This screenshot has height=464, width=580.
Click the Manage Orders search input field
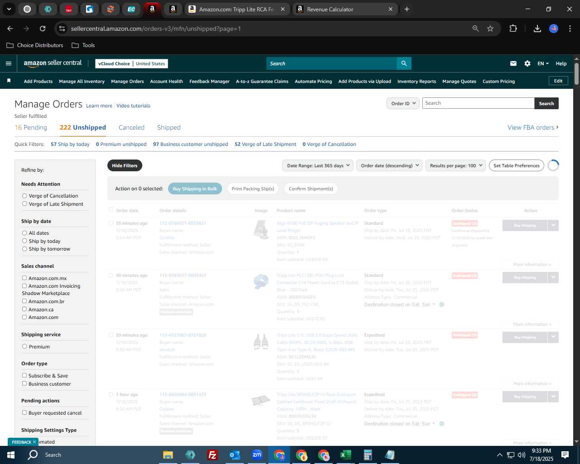(x=478, y=103)
